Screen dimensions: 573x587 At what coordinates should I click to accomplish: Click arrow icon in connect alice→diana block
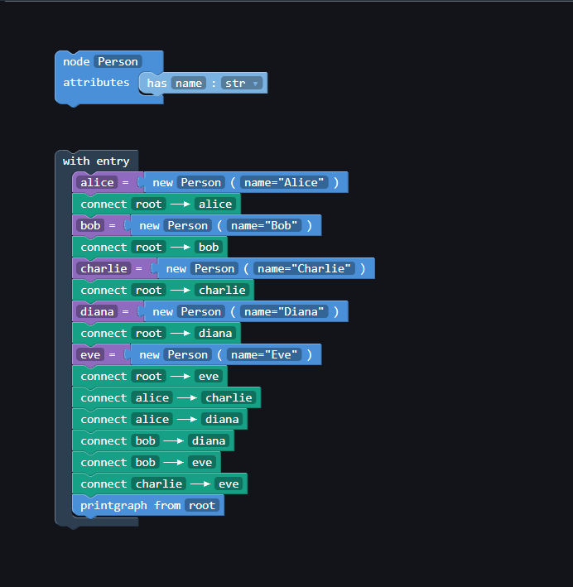(x=187, y=419)
